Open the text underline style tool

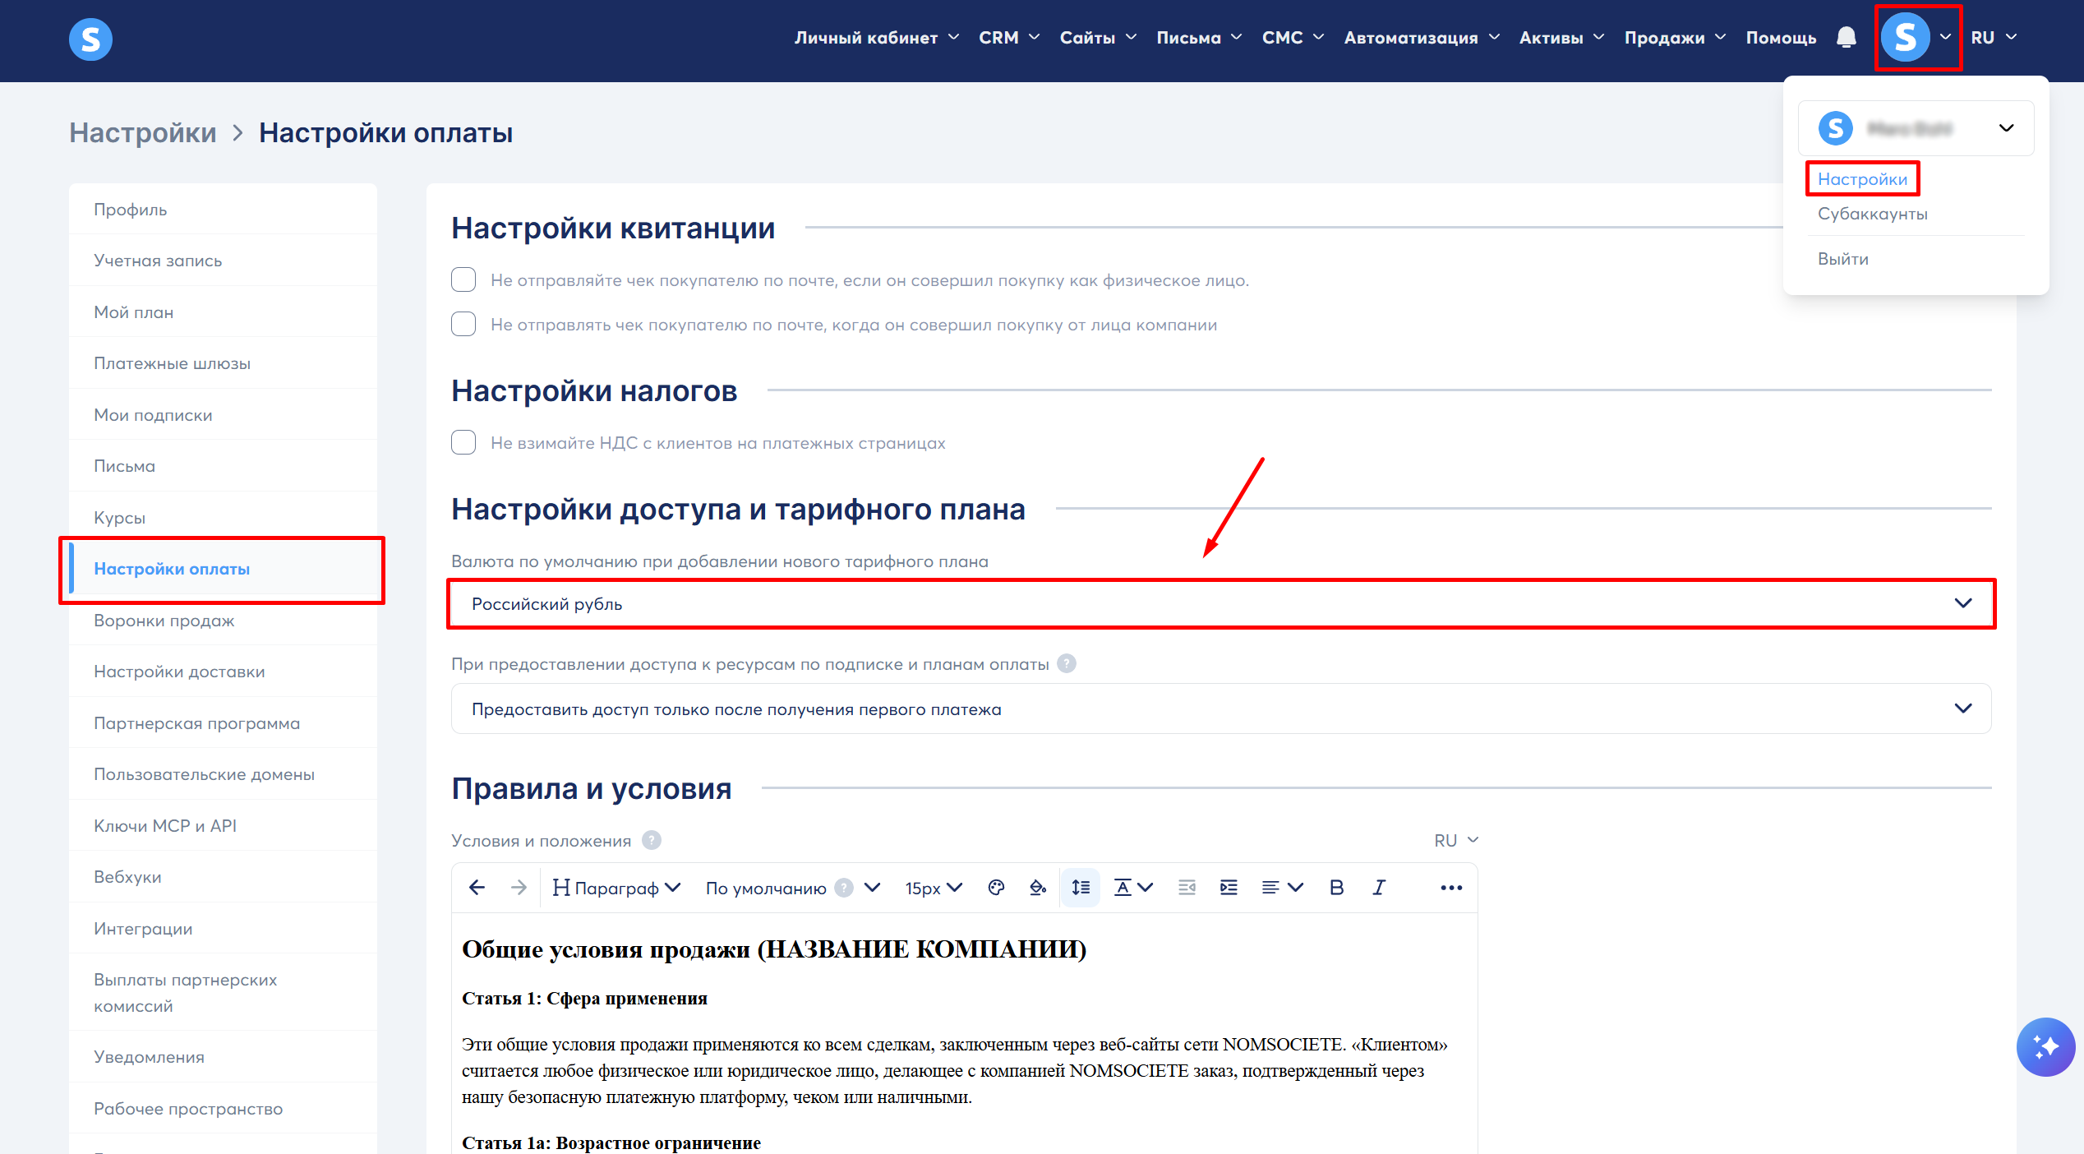tap(1133, 888)
